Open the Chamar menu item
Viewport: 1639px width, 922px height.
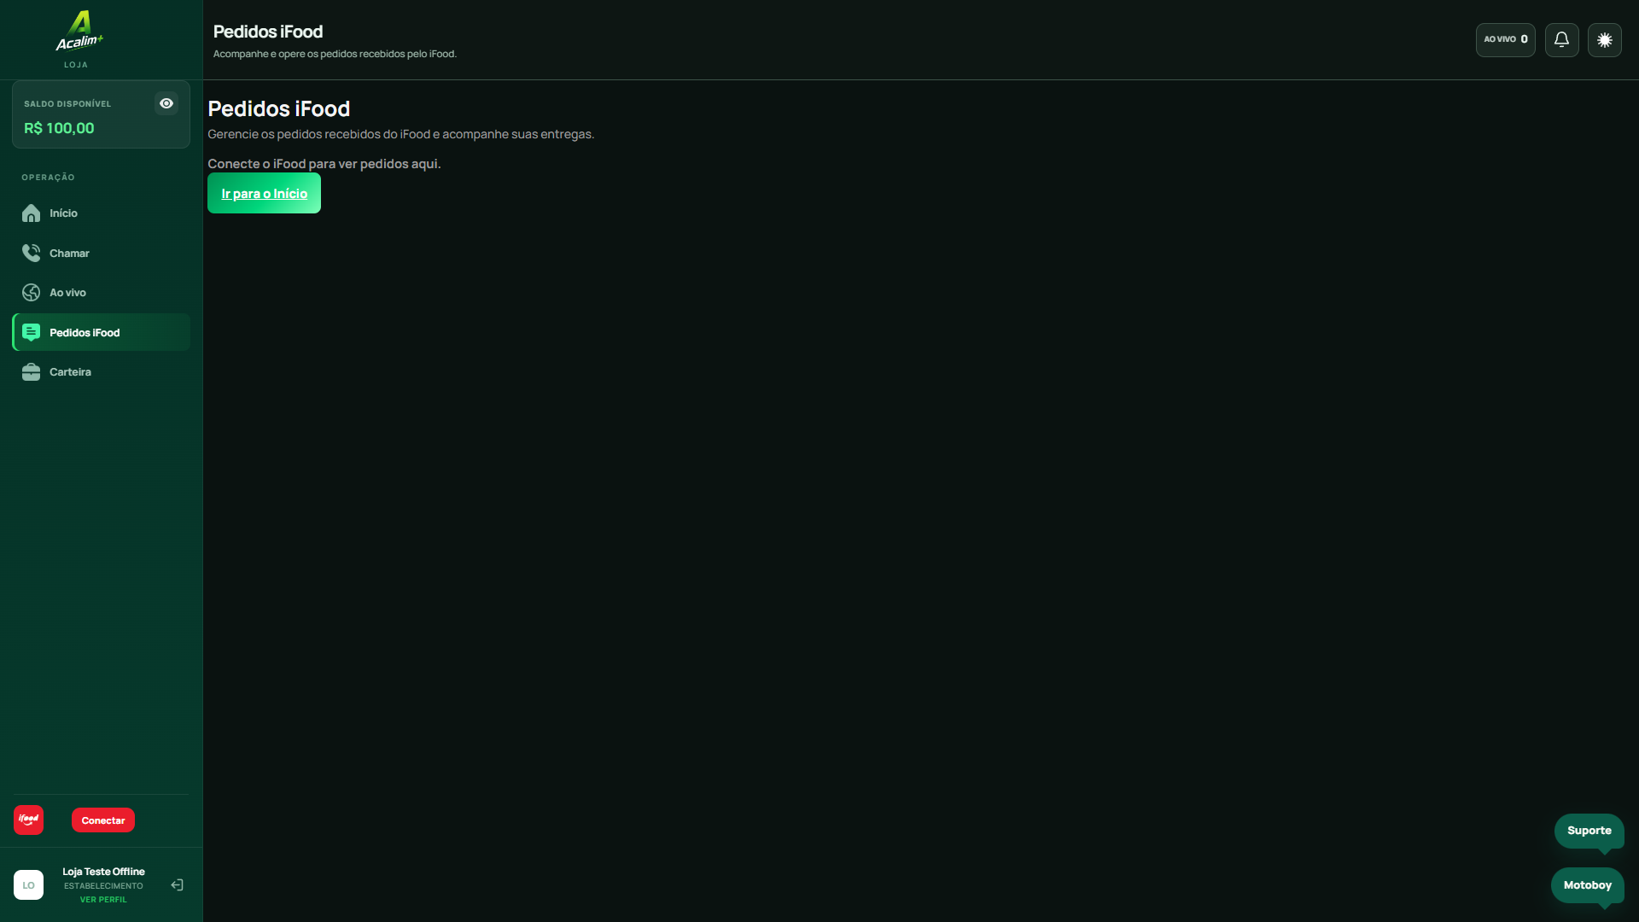click(101, 253)
